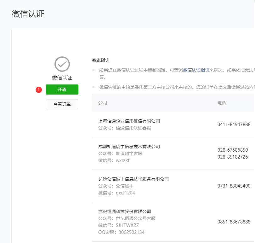Image resolution: width=255 pixels, height=243 pixels.
Task: Select 上海倍通企业信用征信有限公司 company name
Action: 129,121
